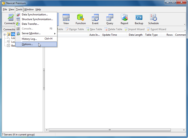This screenshot has height=138, width=188.
Task: Click horizontal scrollbar left arrow
Action: click(x=47, y=130)
